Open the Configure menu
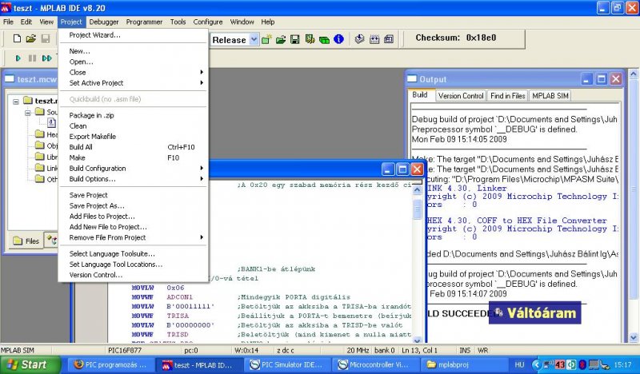The height and width of the screenshot is (374, 640). point(208,22)
